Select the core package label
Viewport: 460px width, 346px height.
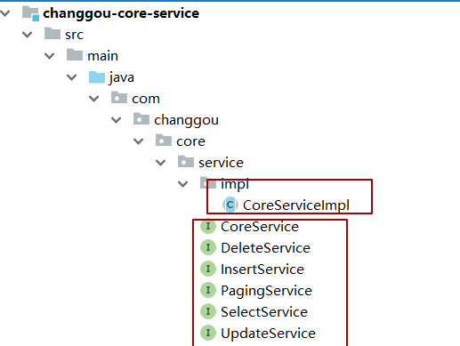(190, 141)
